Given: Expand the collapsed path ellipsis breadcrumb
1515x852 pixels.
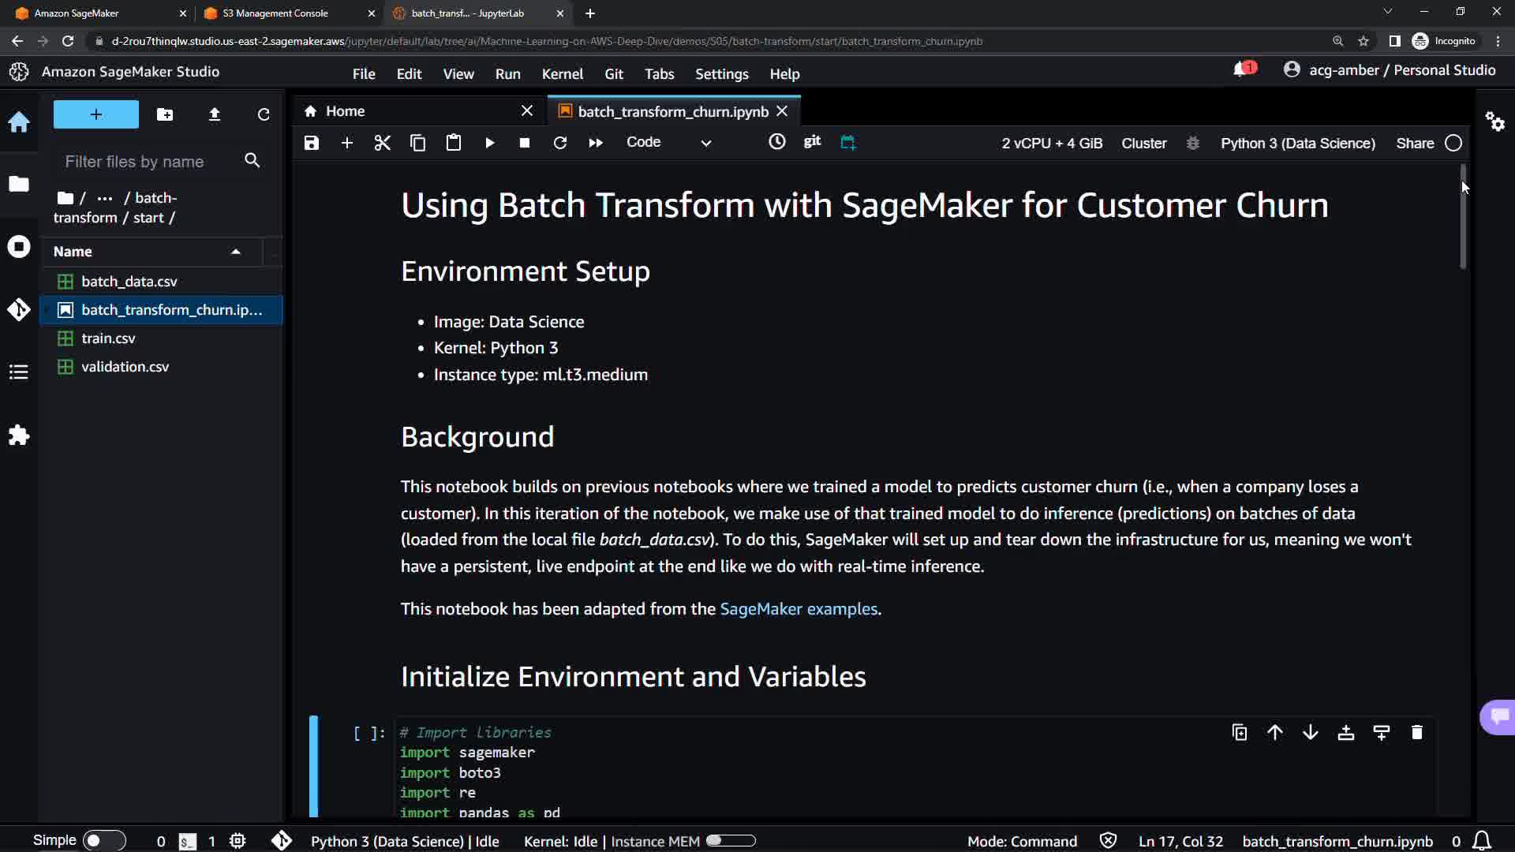Looking at the screenshot, I should click(x=105, y=198).
